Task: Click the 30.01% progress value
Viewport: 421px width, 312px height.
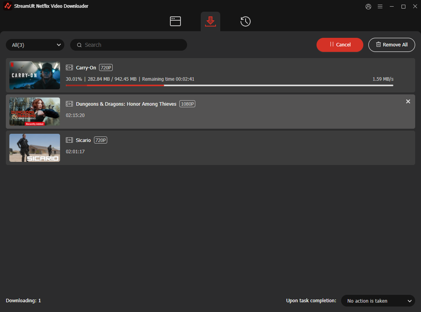Action: tap(74, 79)
